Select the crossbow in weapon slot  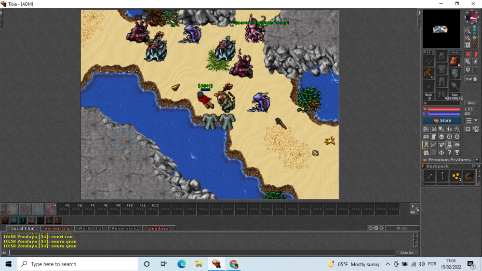(x=428, y=74)
